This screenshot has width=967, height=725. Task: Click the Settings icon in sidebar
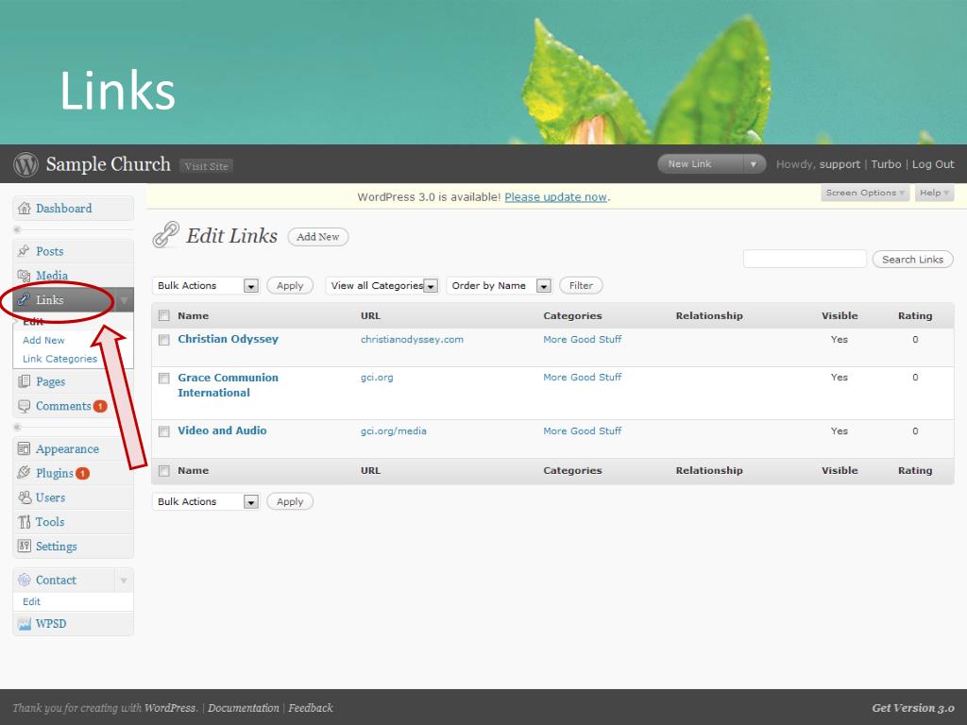[x=24, y=547]
